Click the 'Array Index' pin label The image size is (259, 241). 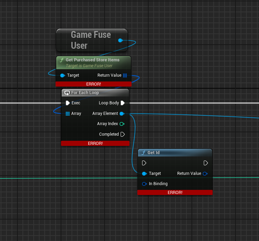108,124
